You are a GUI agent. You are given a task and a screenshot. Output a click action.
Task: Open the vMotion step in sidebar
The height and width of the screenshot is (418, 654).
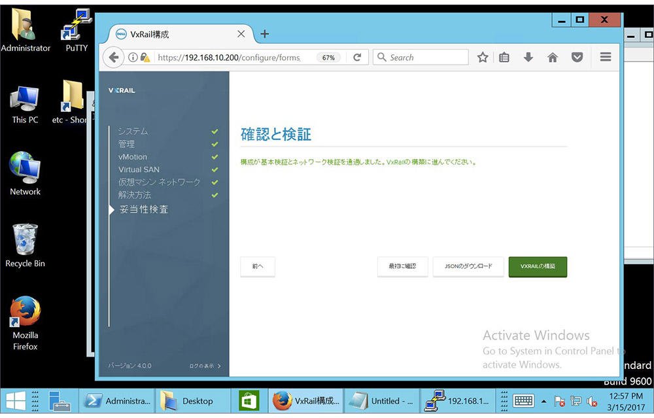click(133, 157)
